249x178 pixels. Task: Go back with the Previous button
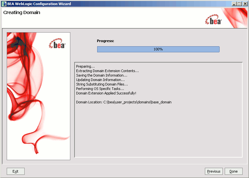tap(214, 171)
